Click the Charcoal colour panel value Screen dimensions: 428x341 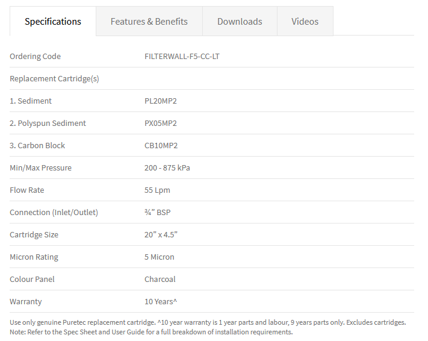(160, 280)
